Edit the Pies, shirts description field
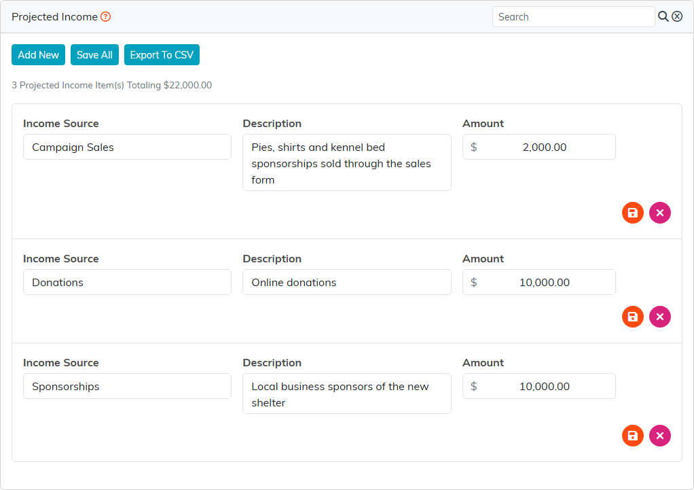This screenshot has height=490, width=694. (347, 162)
